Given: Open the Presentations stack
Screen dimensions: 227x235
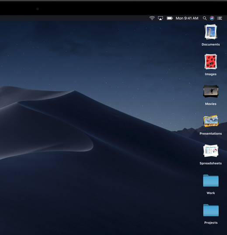Looking at the screenshot, I should [211, 121].
